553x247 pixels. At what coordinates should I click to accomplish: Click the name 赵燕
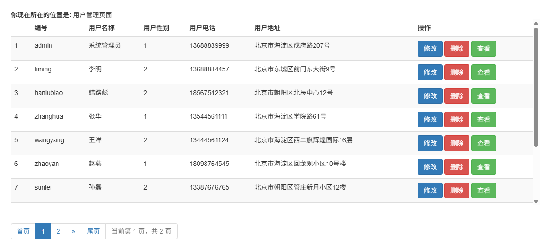95,164
